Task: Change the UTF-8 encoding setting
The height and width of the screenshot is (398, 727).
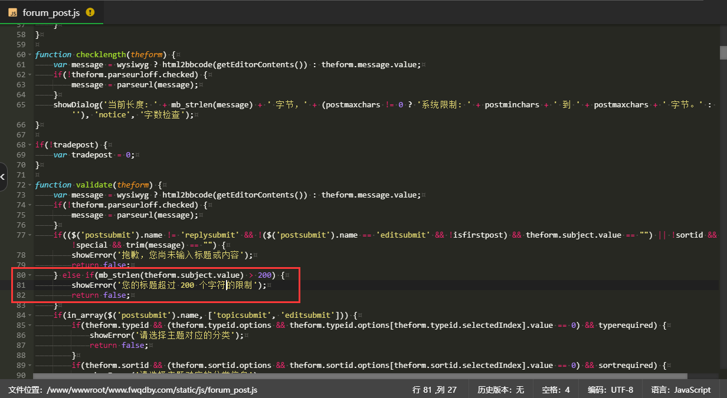Action: (x=610, y=390)
